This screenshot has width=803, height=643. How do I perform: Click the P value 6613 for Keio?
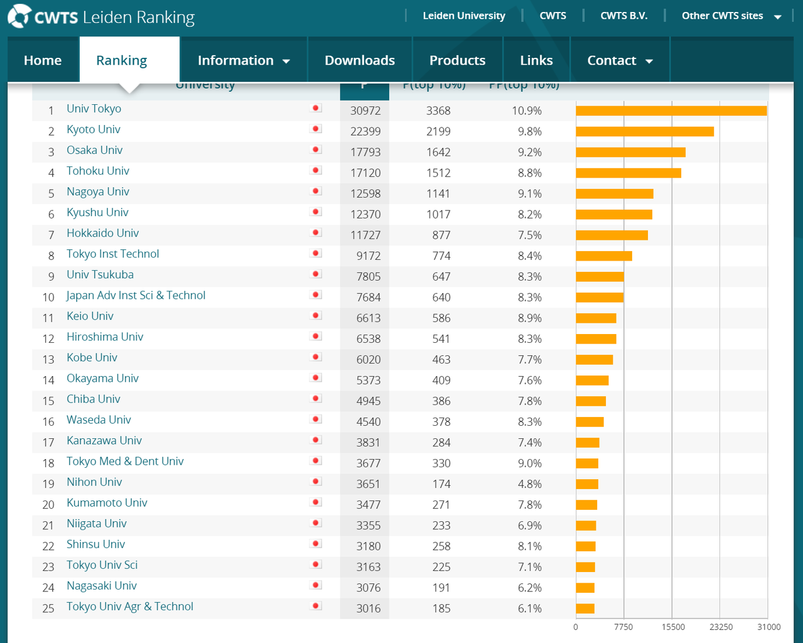pyautogui.click(x=369, y=318)
